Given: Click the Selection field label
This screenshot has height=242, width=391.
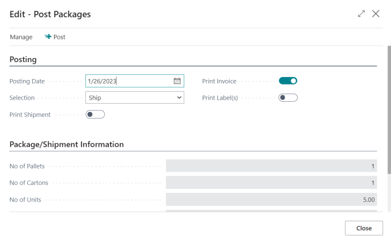Looking at the screenshot, I should pos(22,98).
